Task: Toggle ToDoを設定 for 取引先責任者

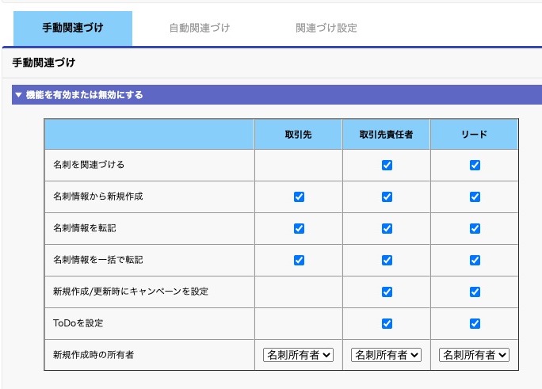Action: [x=387, y=324]
